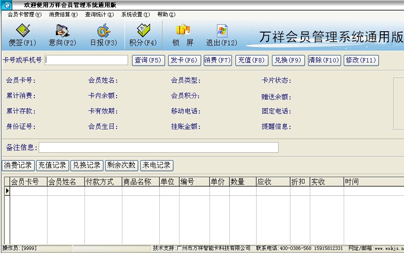Open the 帮助 menu
The height and width of the screenshot is (253, 404).
(x=166, y=15)
